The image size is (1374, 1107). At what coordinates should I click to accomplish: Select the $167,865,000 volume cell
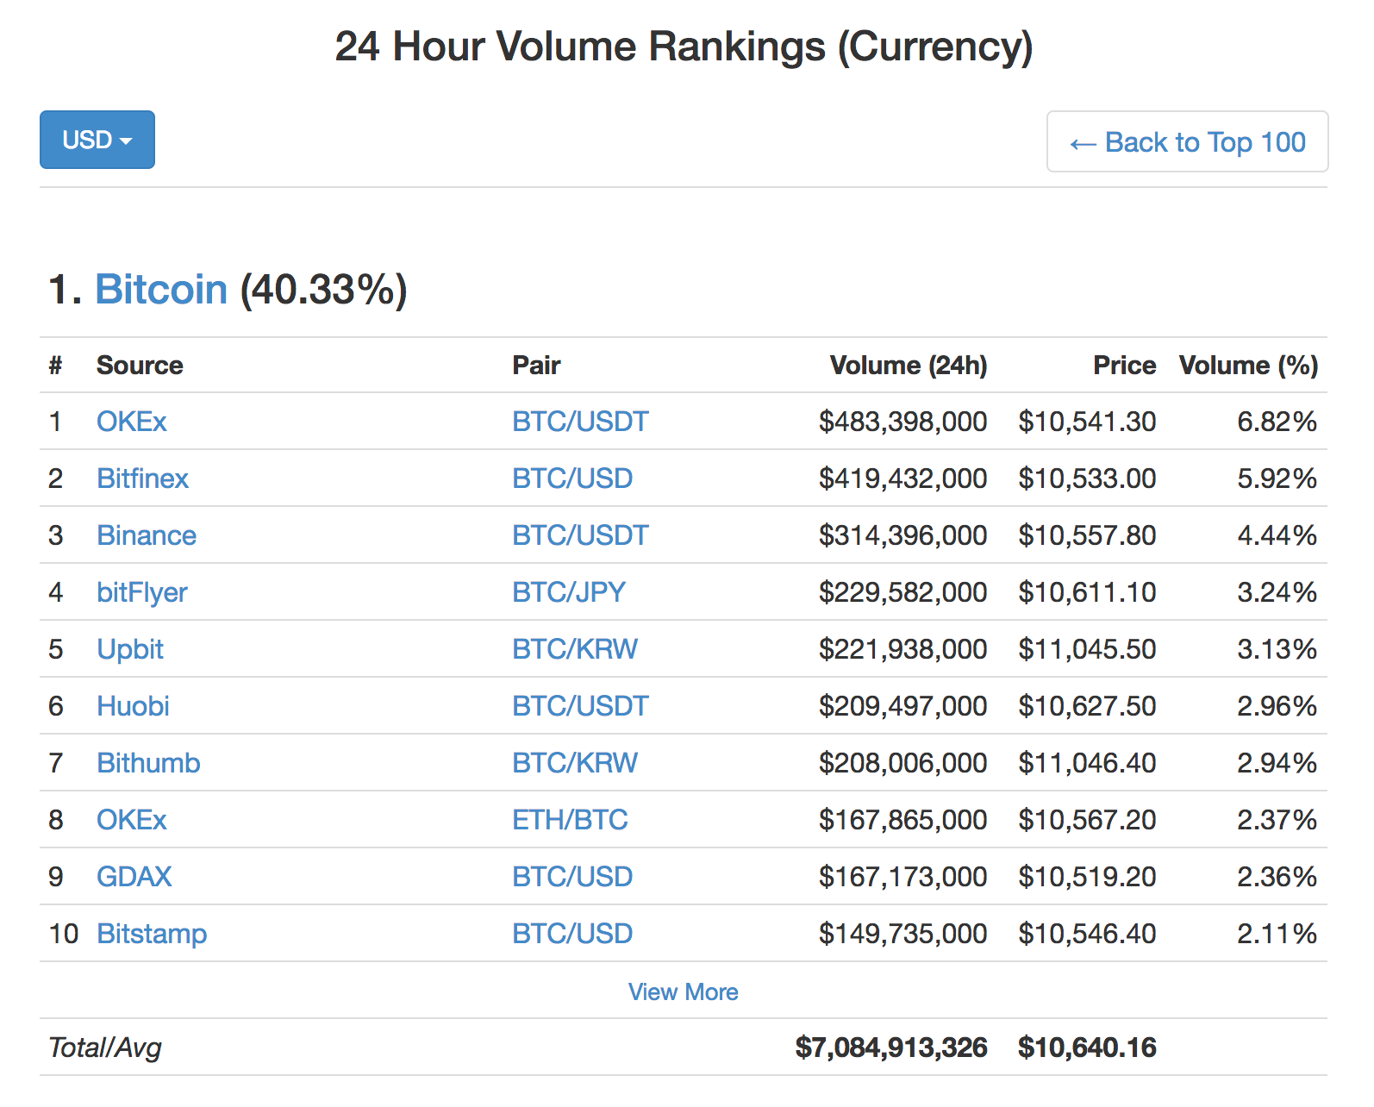(x=903, y=820)
